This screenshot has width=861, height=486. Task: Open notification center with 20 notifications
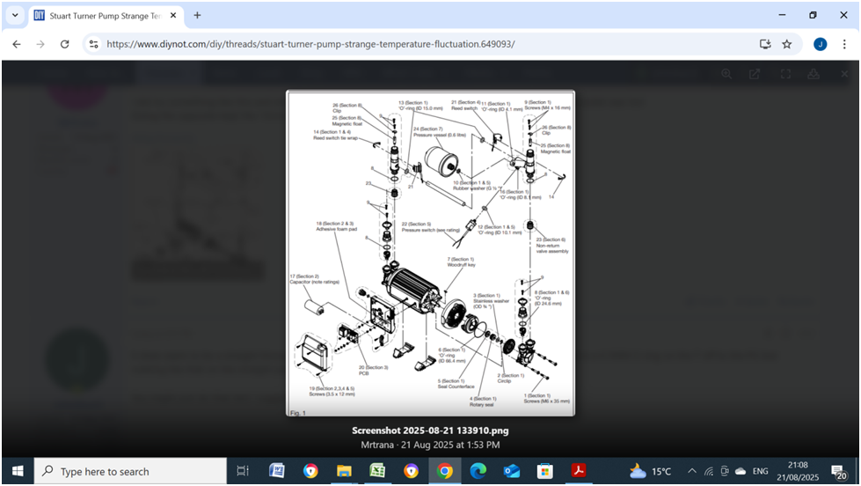[838, 472]
